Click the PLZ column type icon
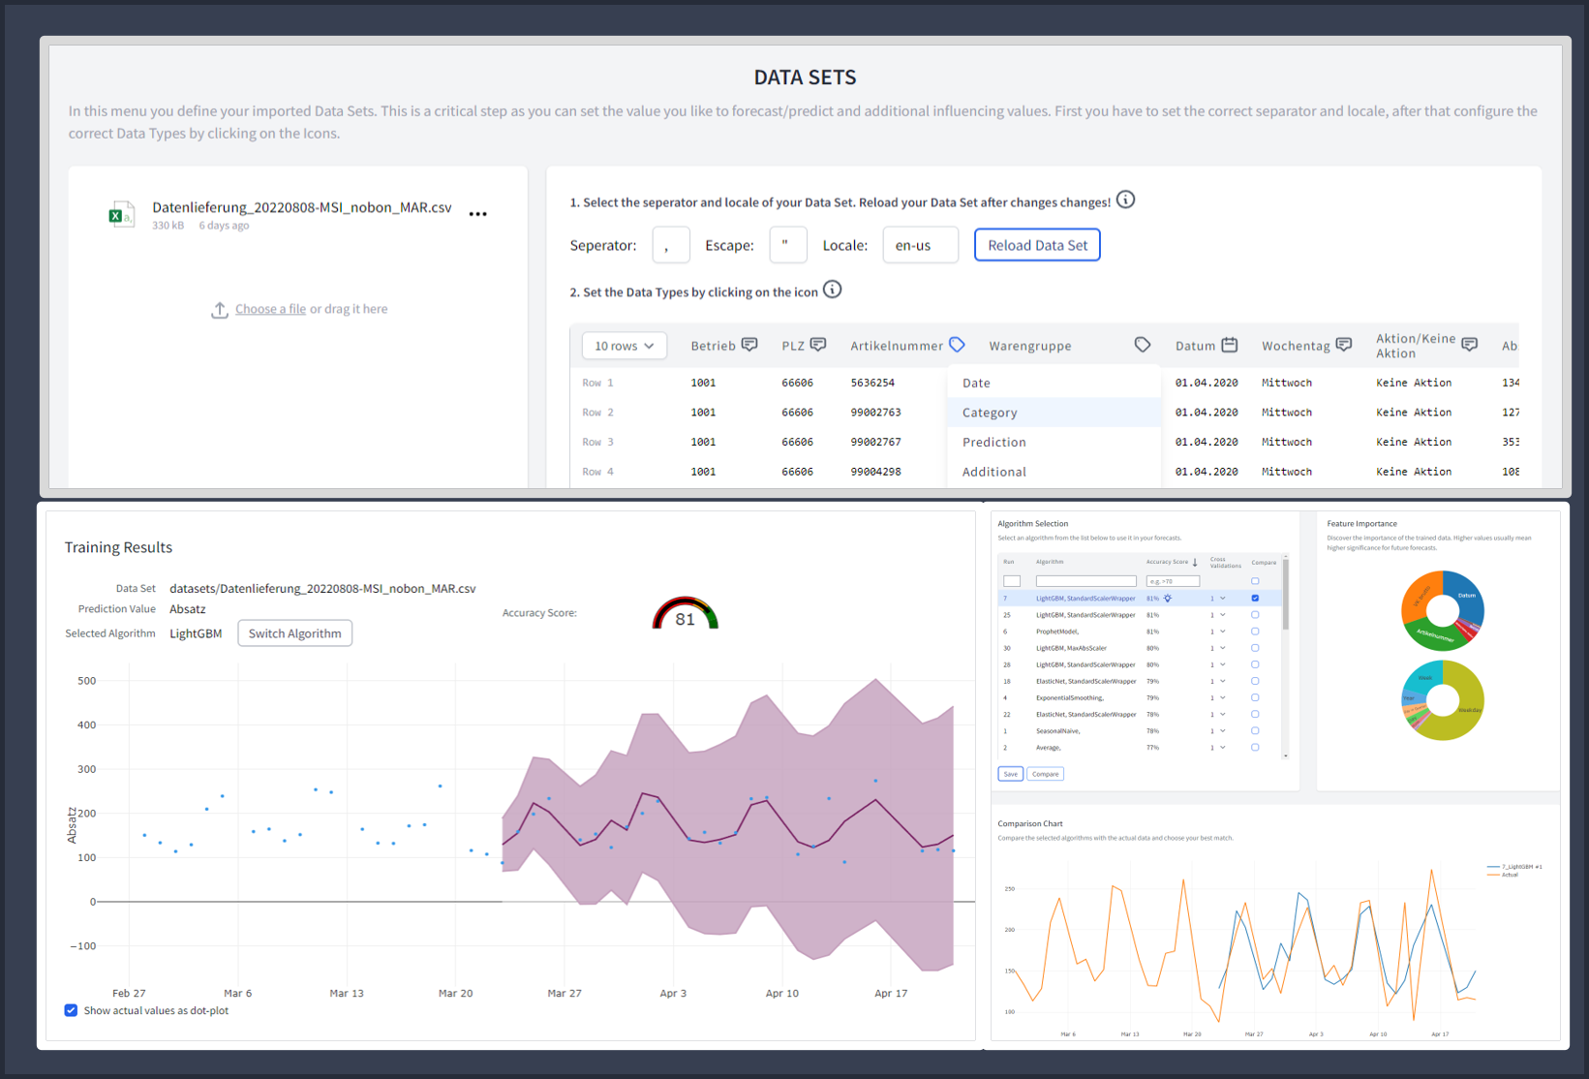This screenshot has height=1079, width=1589. click(818, 345)
